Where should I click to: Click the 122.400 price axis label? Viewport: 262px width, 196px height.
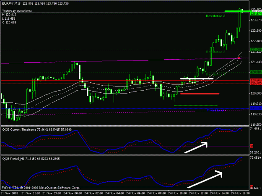[x=256, y=41]
